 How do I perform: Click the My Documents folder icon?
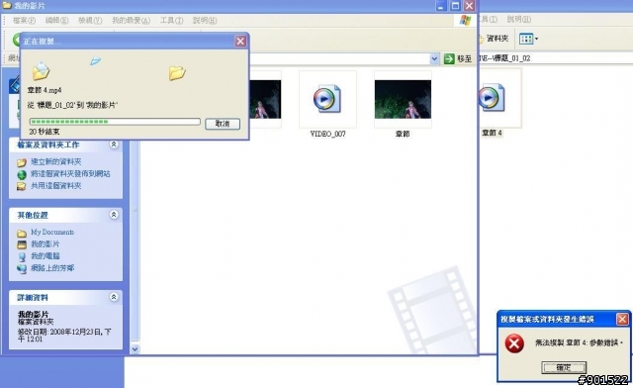[x=22, y=234]
